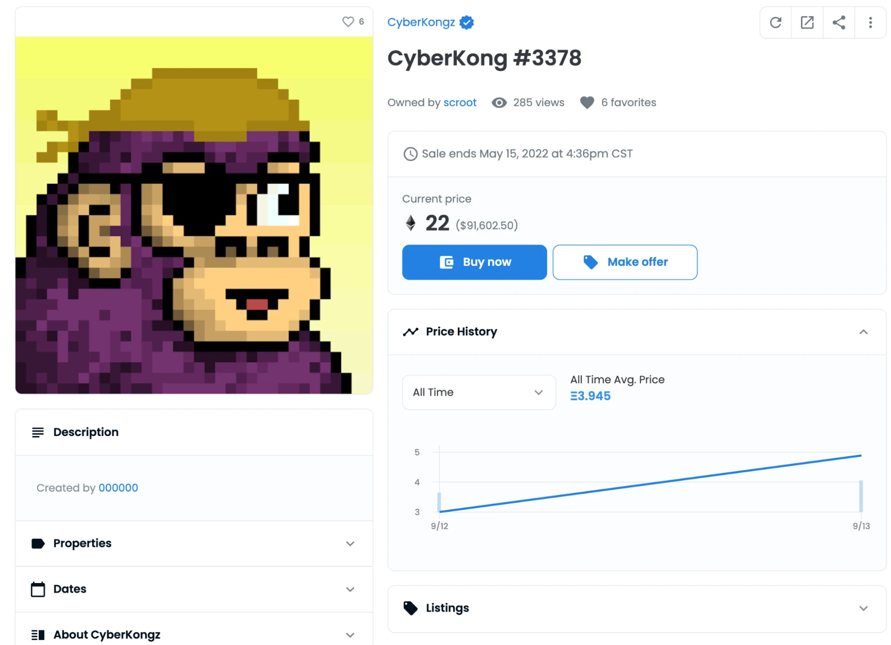
Task: Click the eye views icon
Action: [499, 103]
